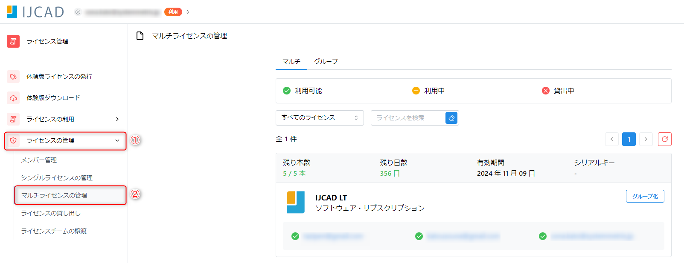Select page 1 in pagination
The width and height of the screenshot is (684, 263).
tap(629, 139)
